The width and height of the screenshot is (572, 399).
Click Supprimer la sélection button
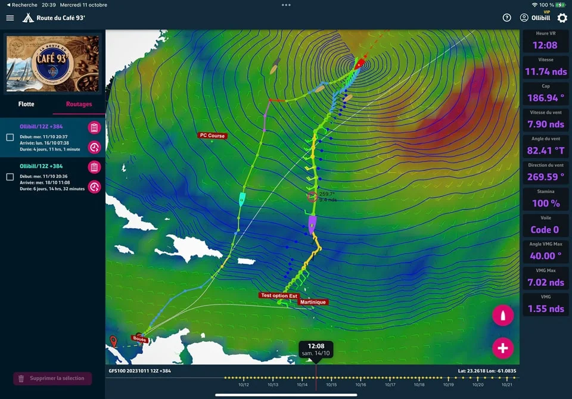pos(52,379)
